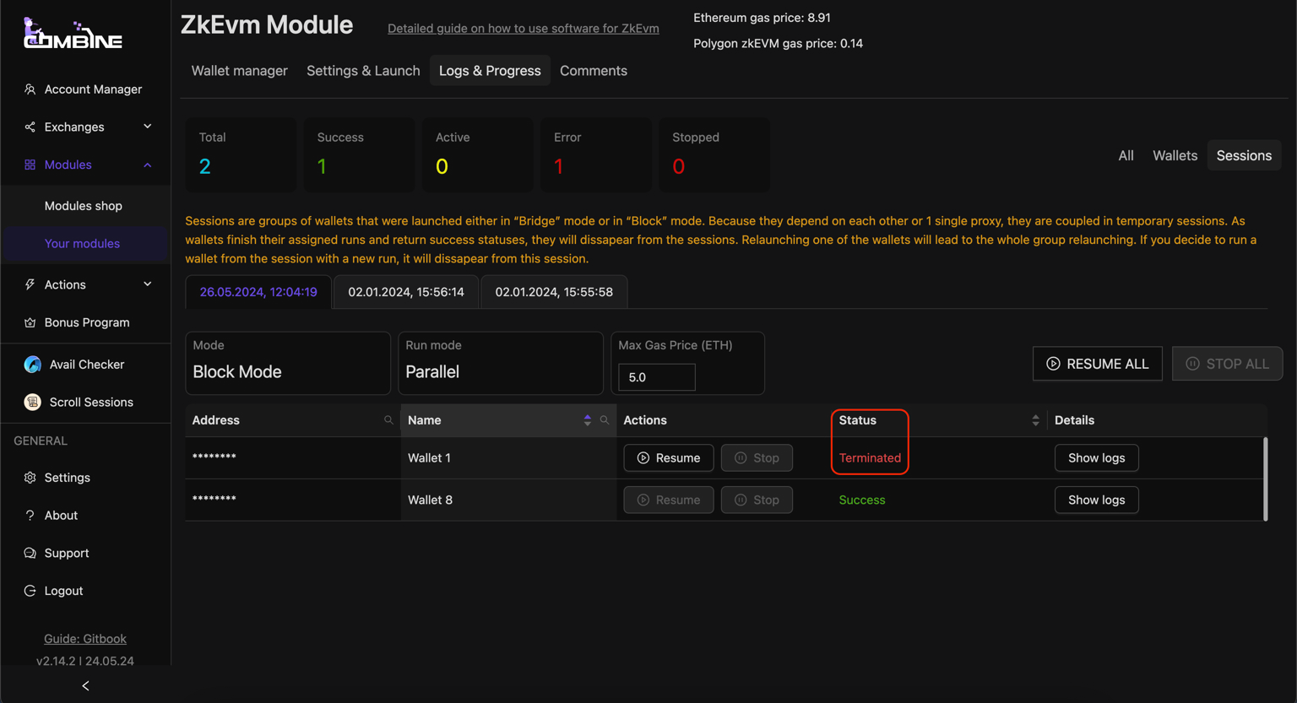
Task: Sort the table by the Status column arrows
Action: coord(1035,420)
